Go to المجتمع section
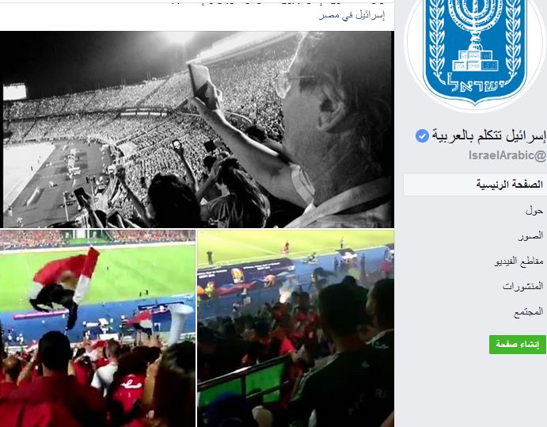 point(528,311)
